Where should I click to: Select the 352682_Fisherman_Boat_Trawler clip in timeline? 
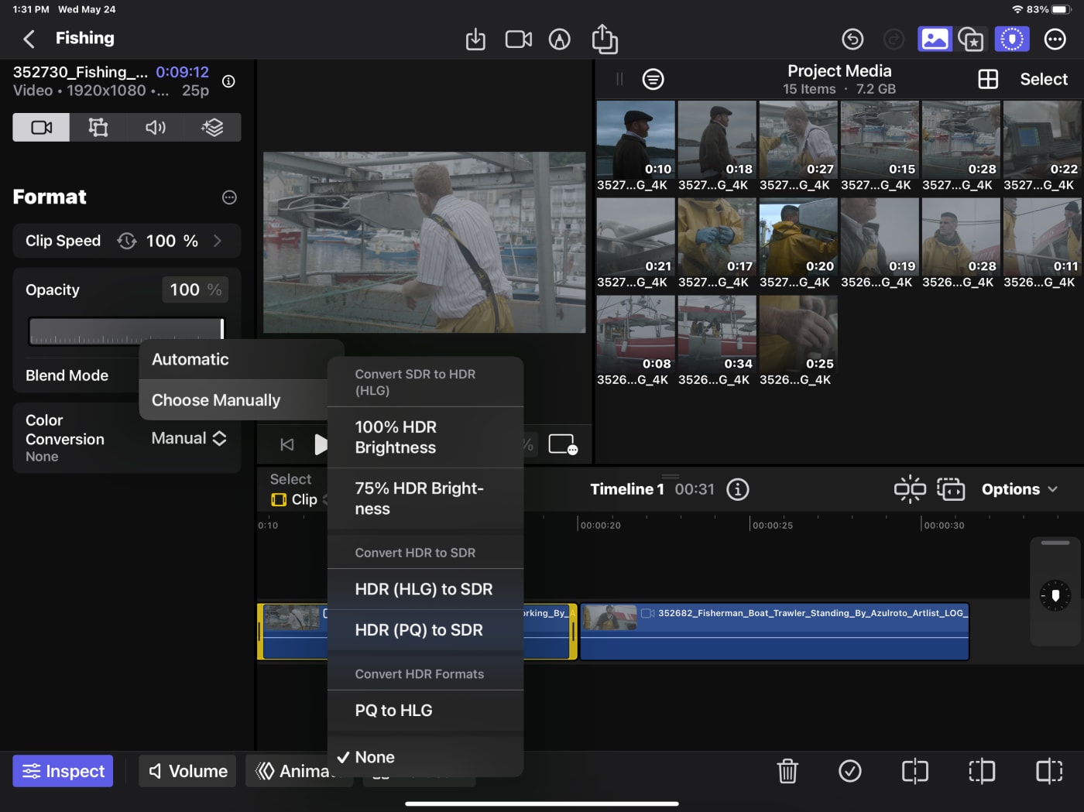click(x=774, y=632)
